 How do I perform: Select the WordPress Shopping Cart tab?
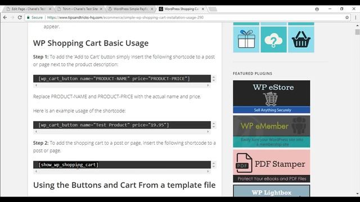click(x=181, y=9)
